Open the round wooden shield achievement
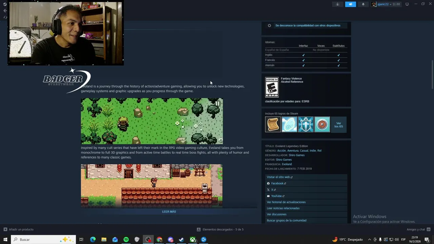434x244 pixels. coord(322,124)
